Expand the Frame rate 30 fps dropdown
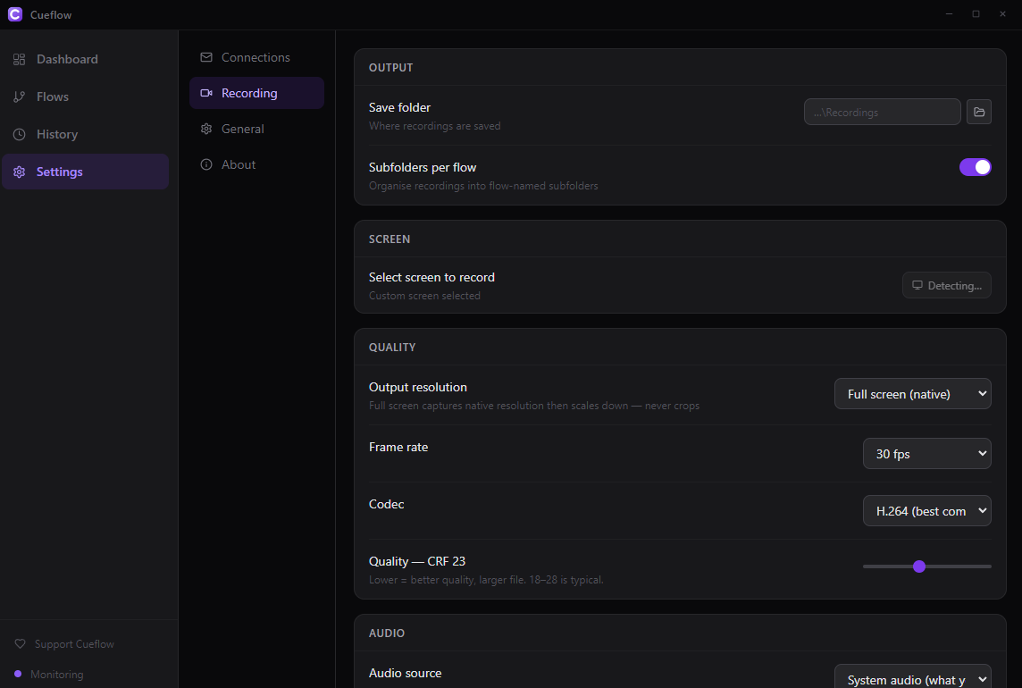The image size is (1022, 688). point(926,454)
